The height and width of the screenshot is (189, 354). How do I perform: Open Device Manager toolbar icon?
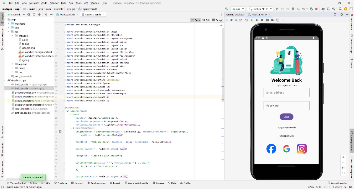(328, 9)
